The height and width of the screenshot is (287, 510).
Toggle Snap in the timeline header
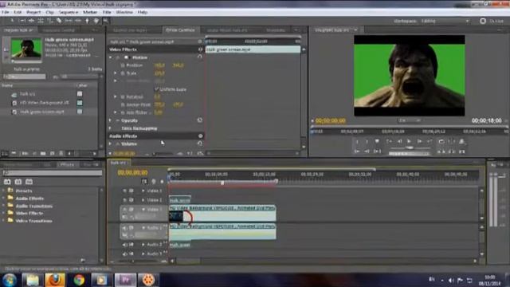[x=144, y=182]
